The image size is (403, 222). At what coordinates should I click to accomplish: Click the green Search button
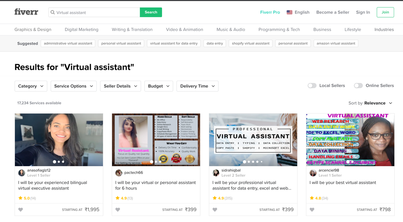point(151,12)
